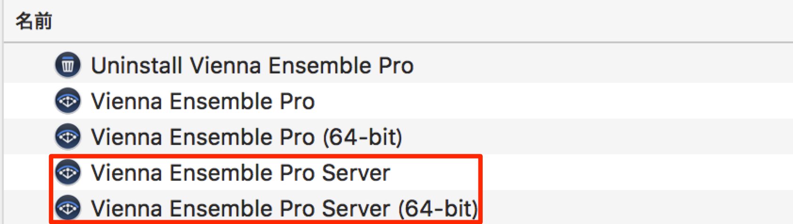Select the Vienna Ensemble Pro file name
This screenshot has height=224, width=793.
(x=203, y=101)
